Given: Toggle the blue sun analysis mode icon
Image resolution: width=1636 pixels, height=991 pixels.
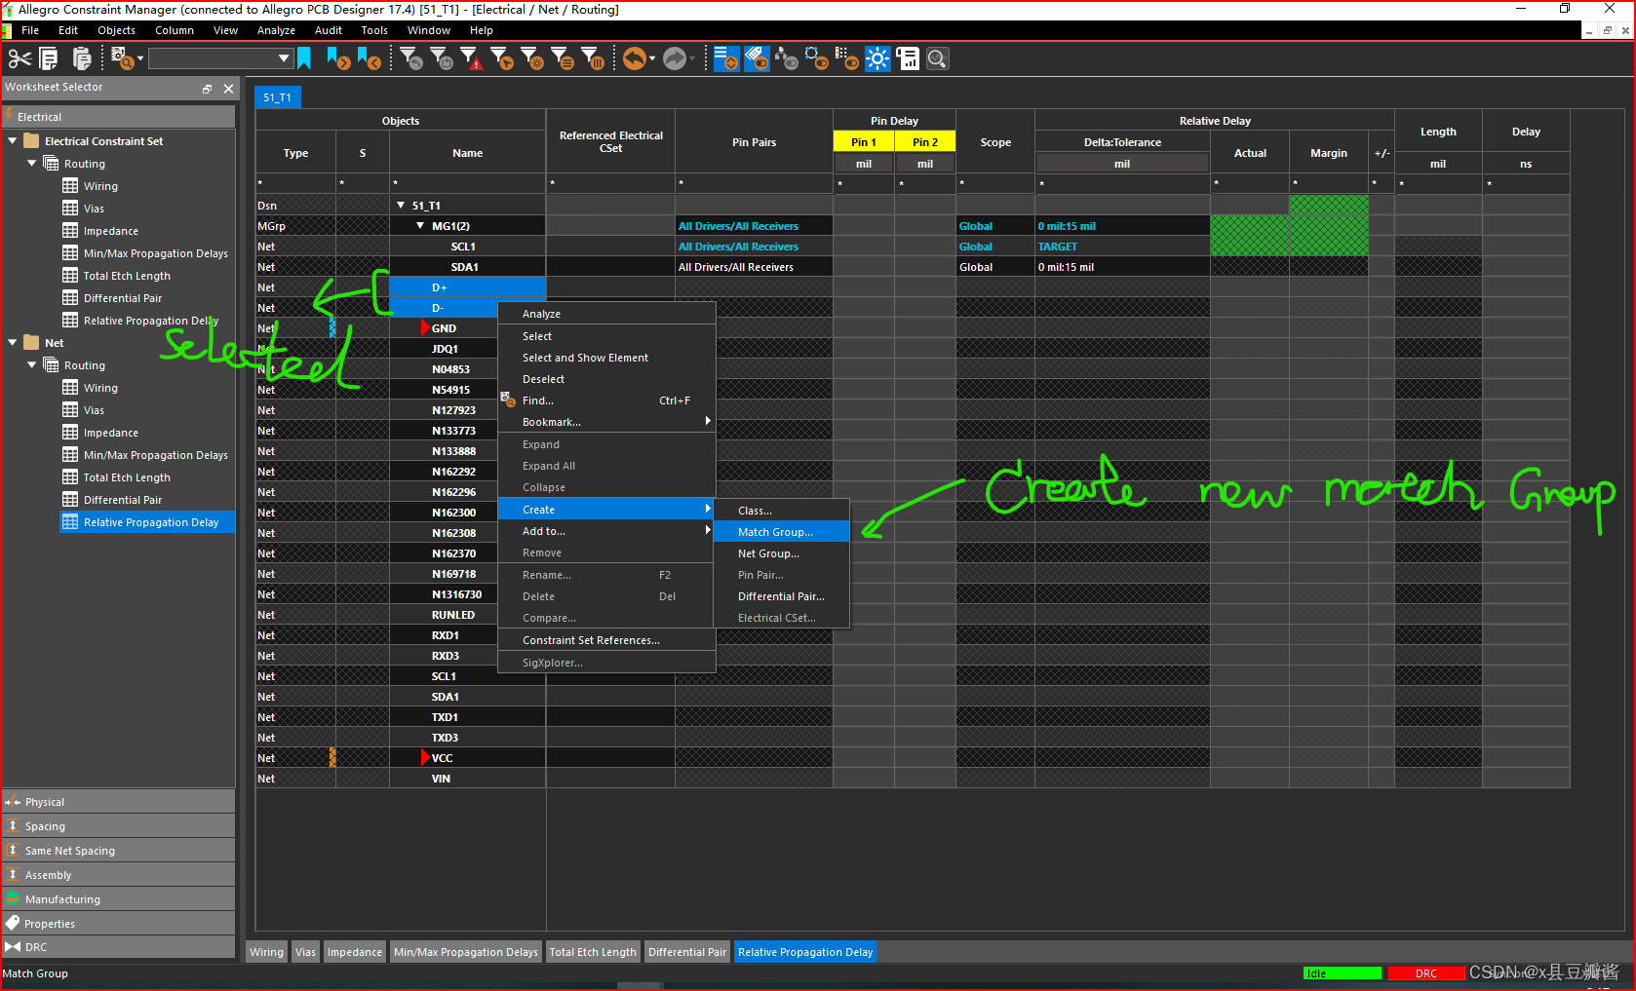Looking at the screenshot, I should coord(877,58).
